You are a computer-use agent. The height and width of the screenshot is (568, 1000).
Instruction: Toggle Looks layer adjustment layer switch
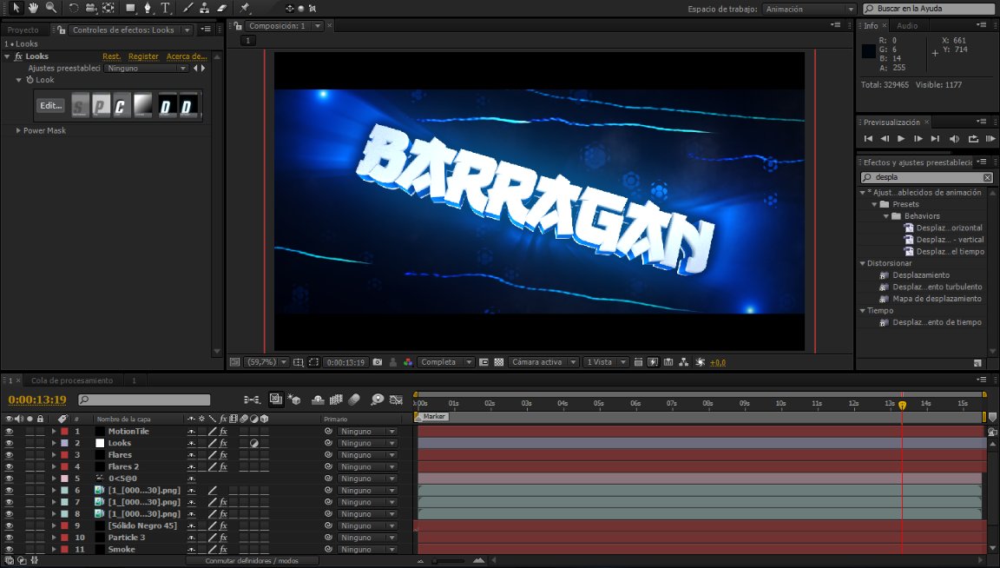(x=253, y=443)
